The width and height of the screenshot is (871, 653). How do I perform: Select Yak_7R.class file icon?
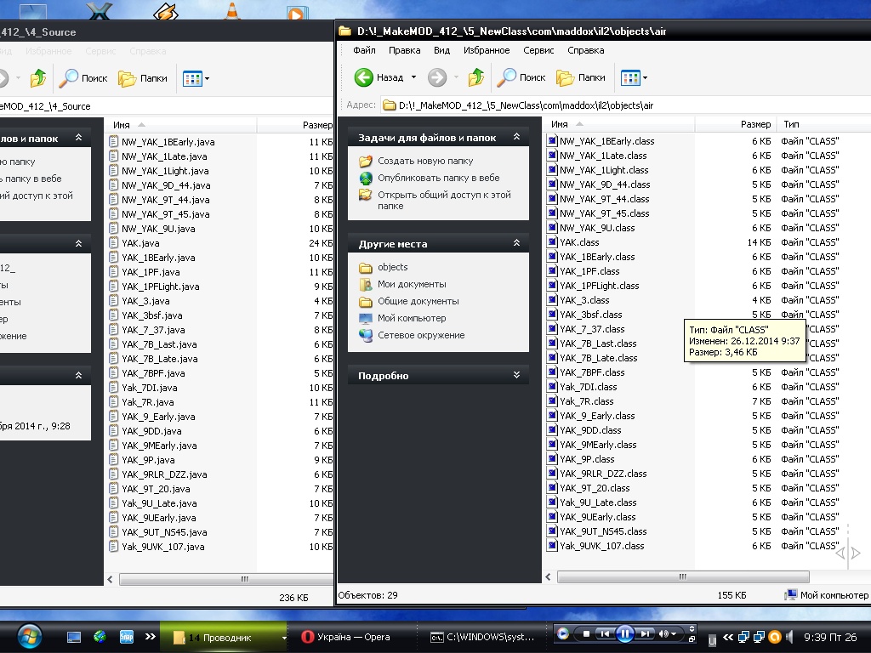click(x=552, y=401)
